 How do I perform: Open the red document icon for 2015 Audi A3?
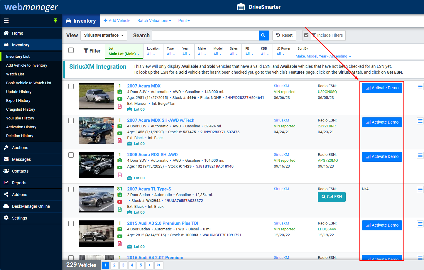click(x=120, y=243)
